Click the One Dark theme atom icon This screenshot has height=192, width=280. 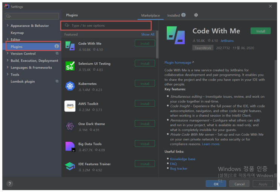70,126
